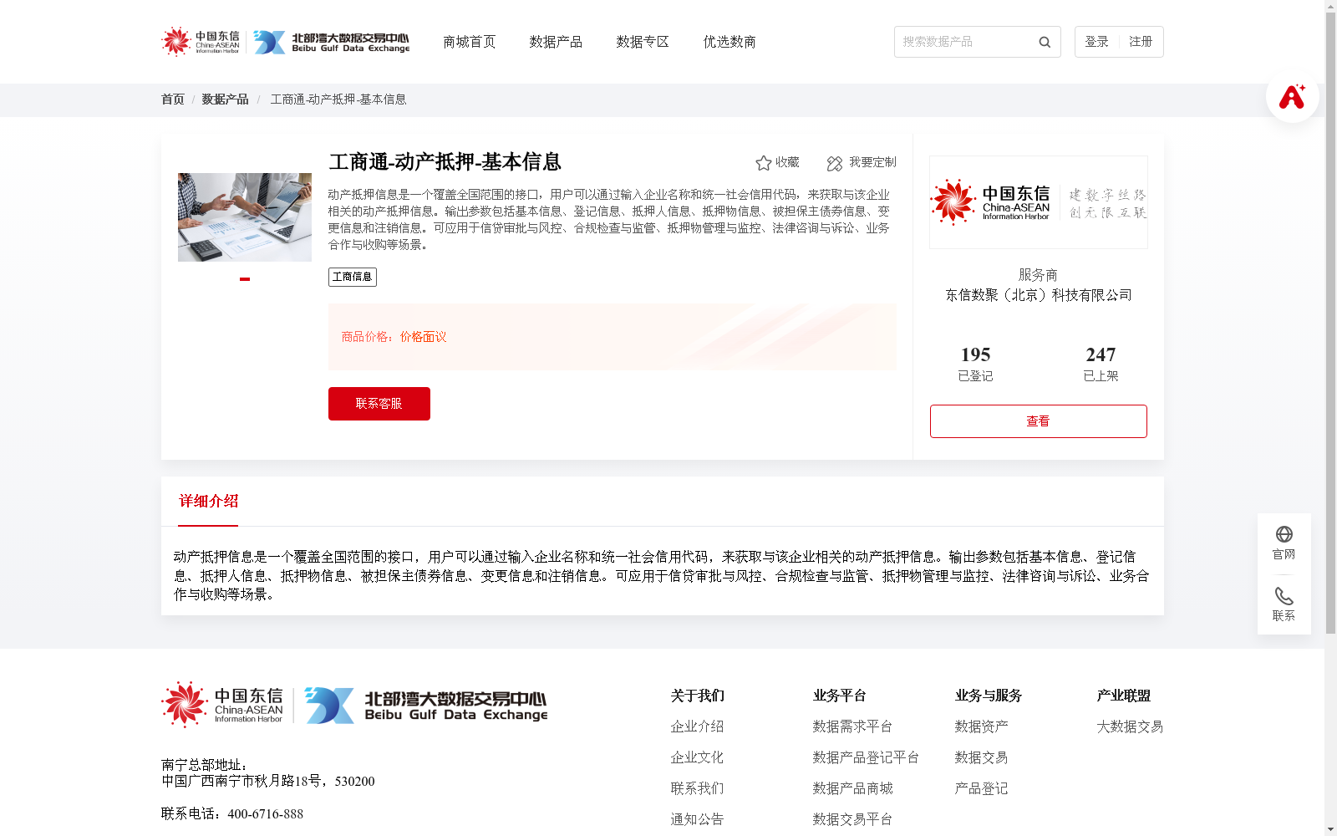Click the product title 工商通-动产抵押-基本信息
This screenshot has width=1337, height=836.
coord(445,162)
